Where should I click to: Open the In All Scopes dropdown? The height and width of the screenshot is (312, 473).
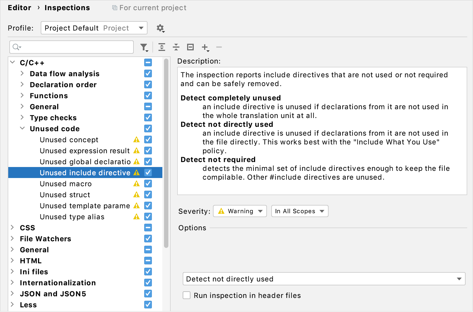(299, 211)
